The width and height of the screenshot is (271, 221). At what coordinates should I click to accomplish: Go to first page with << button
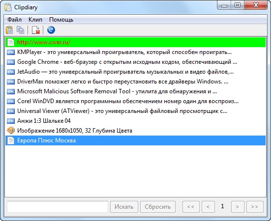191,207
